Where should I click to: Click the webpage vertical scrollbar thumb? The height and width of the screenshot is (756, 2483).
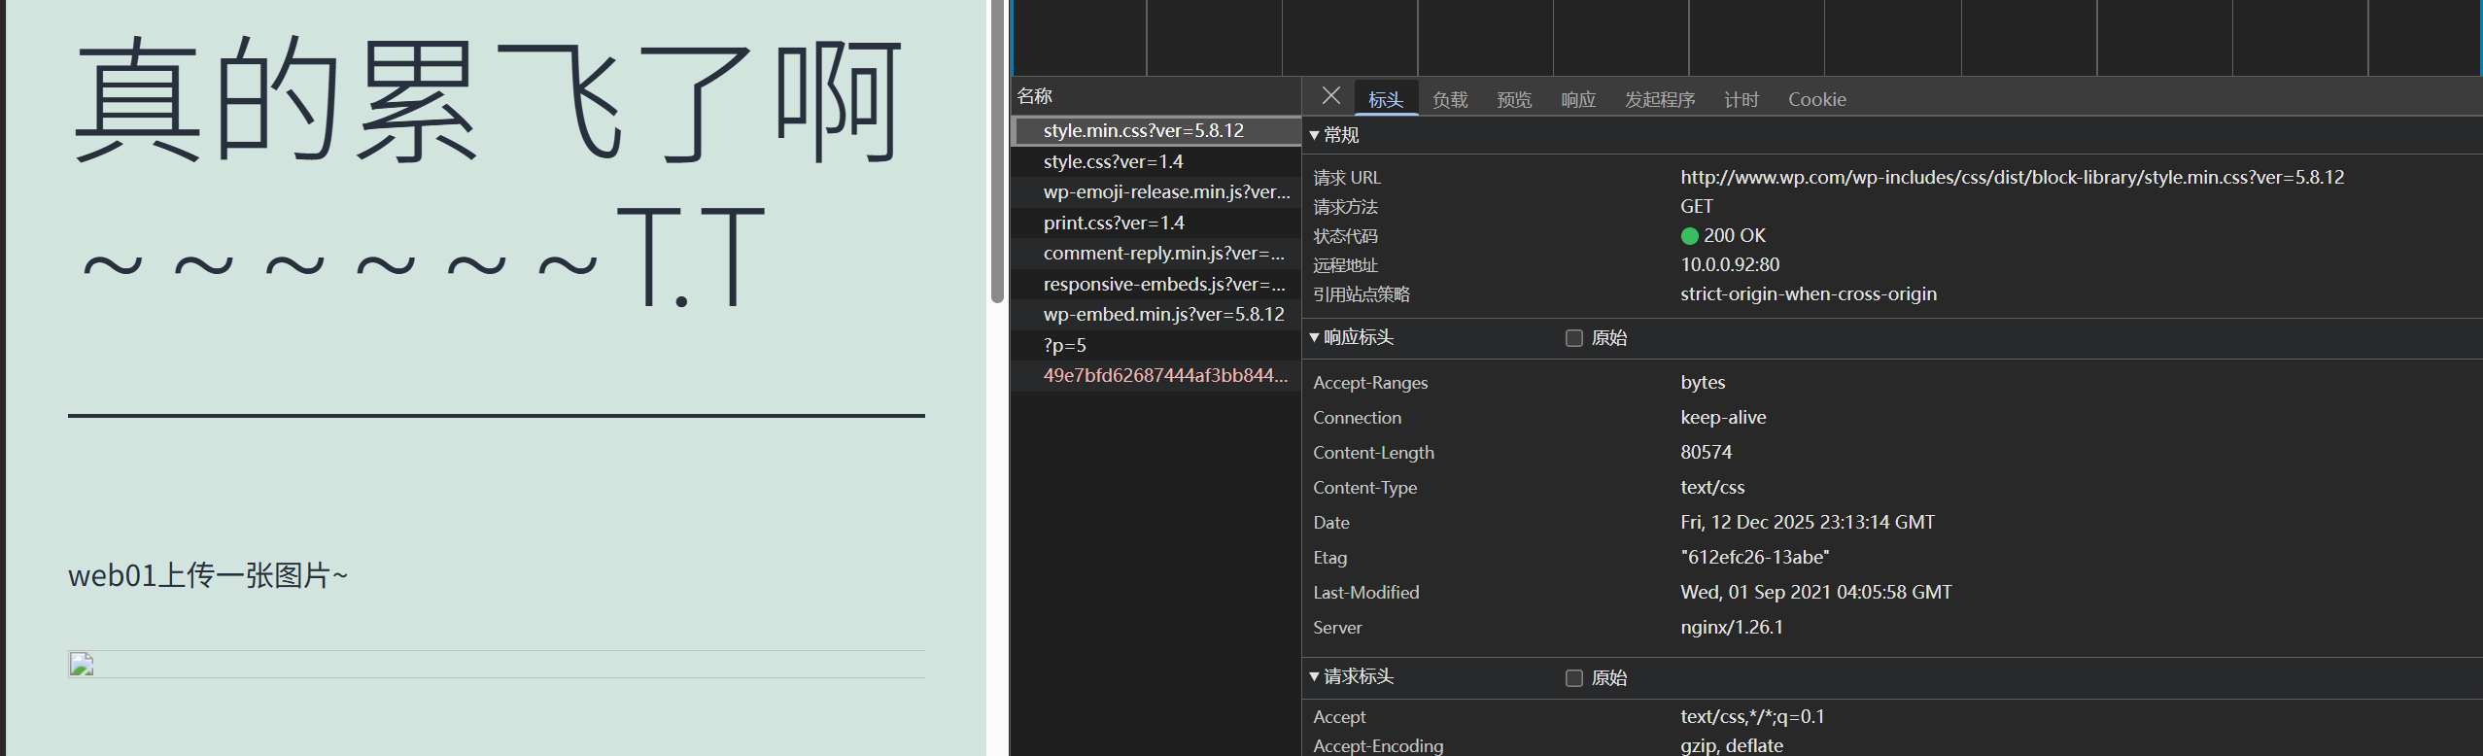pos(997,151)
